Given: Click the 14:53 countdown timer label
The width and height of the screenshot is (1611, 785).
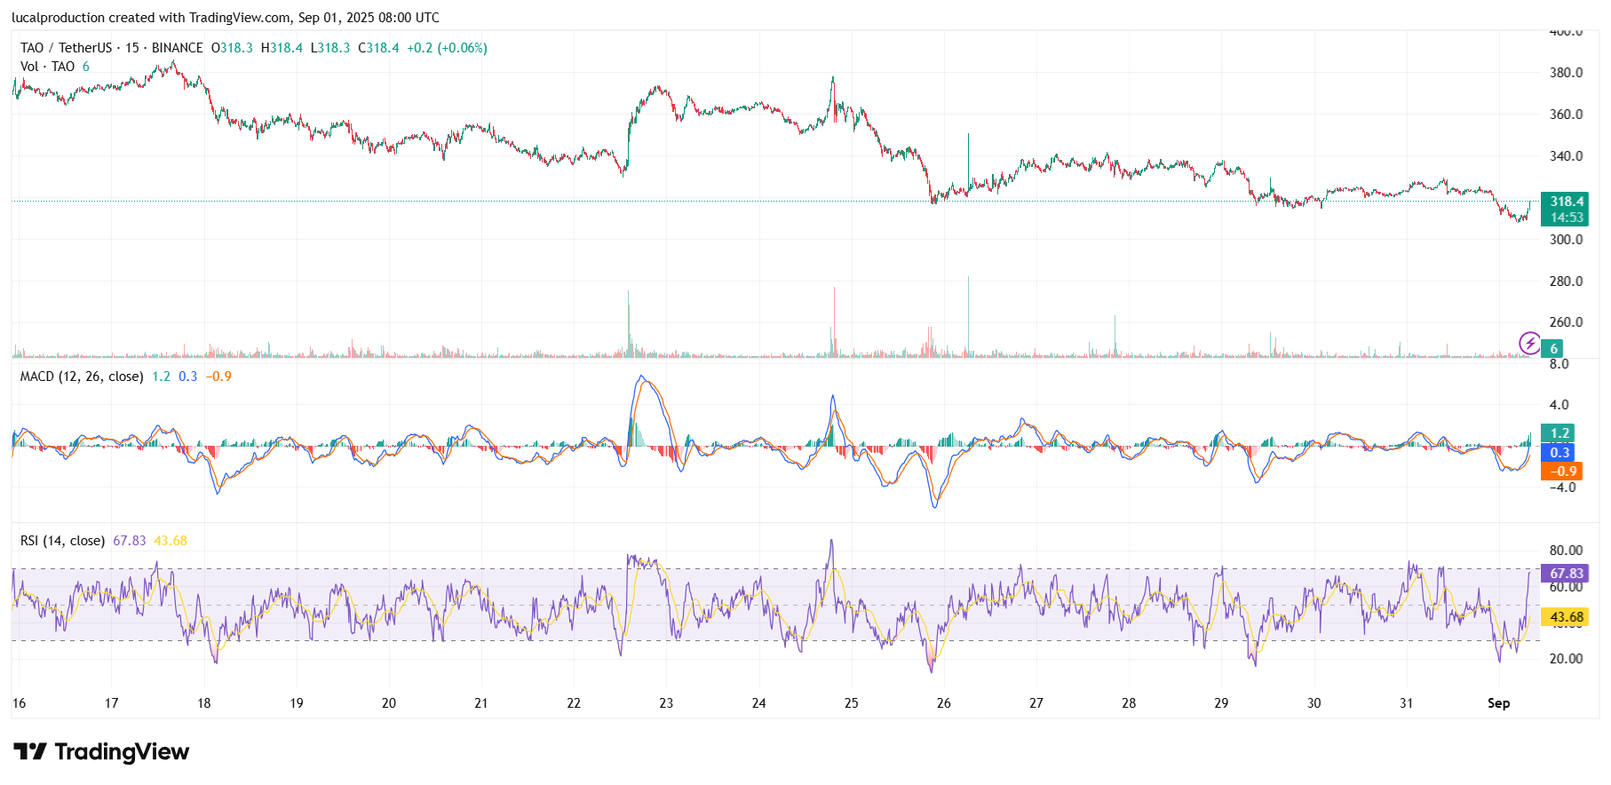Looking at the screenshot, I should pyautogui.click(x=1567, y=218).
